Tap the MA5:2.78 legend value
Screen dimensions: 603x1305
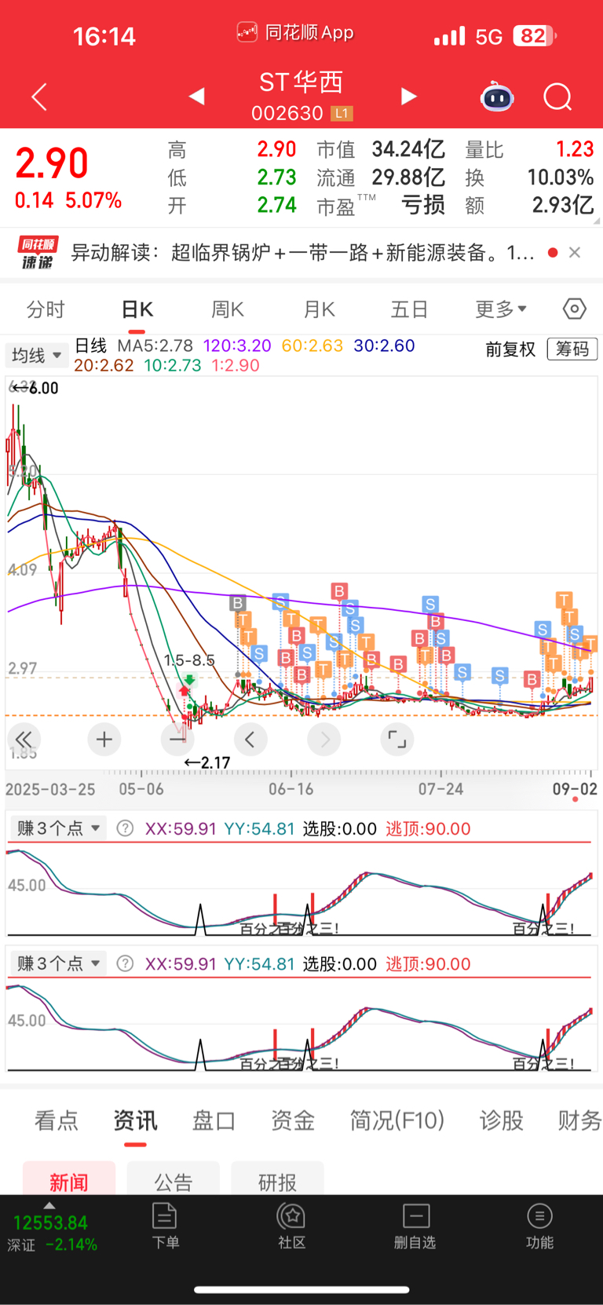click(155, 345)
